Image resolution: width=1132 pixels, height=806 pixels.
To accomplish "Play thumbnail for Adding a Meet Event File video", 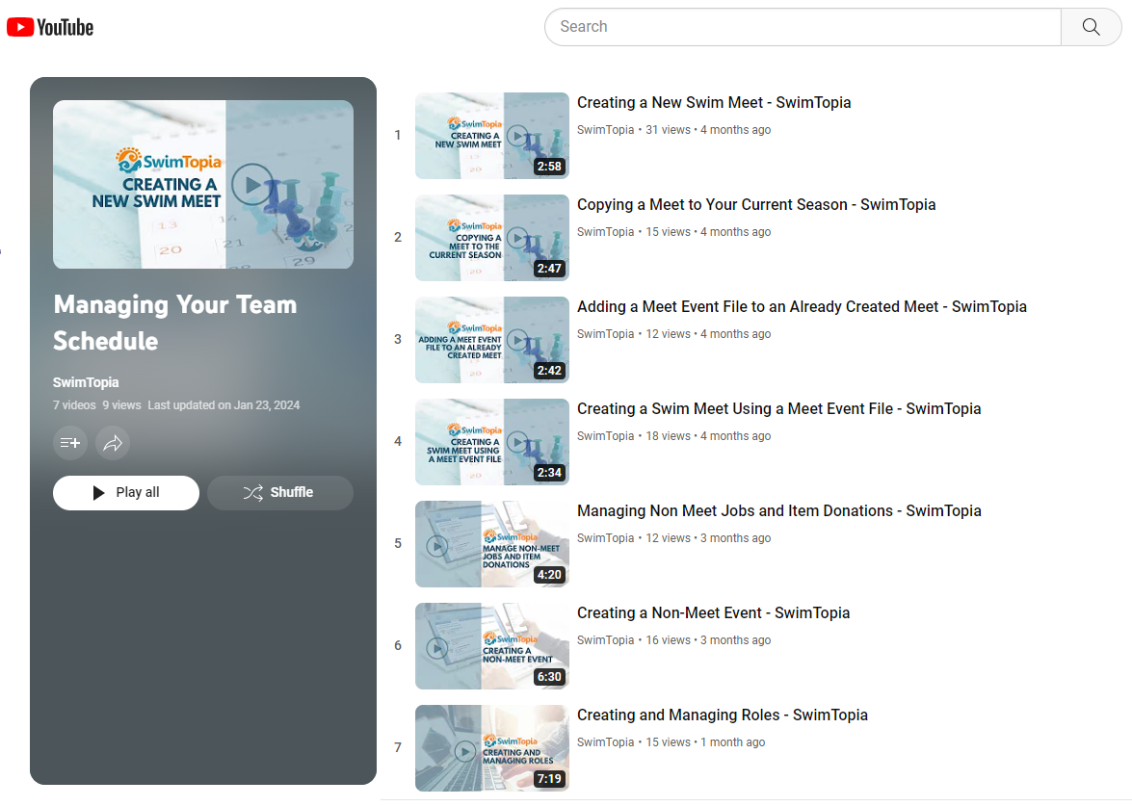I will [491, 340].
